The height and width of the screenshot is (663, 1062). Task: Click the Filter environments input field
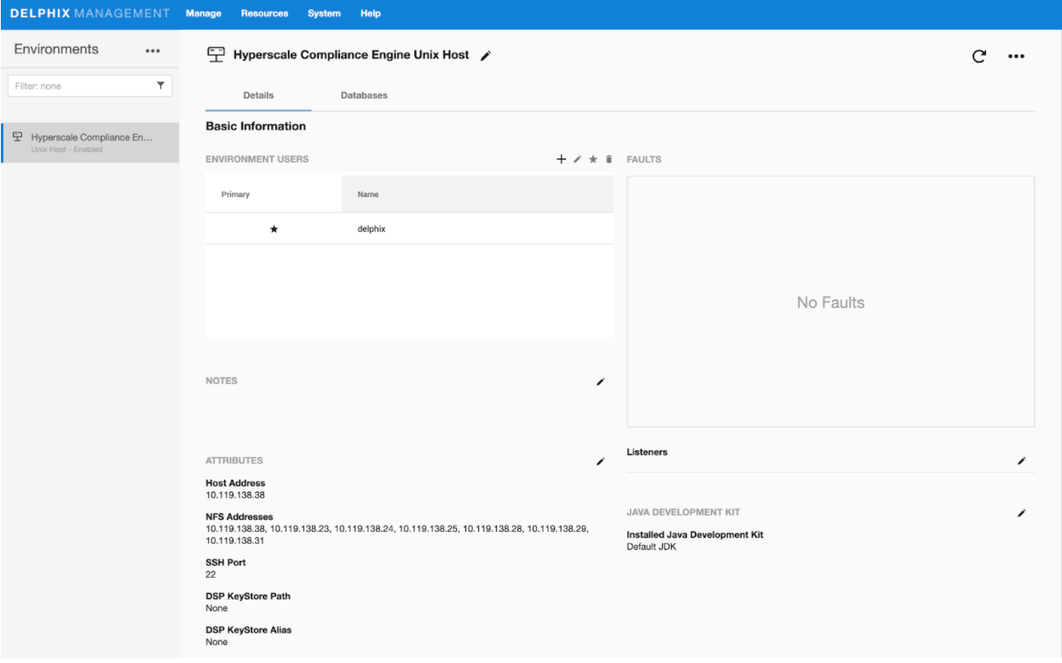pyautogui.click(x=81, y=86)
